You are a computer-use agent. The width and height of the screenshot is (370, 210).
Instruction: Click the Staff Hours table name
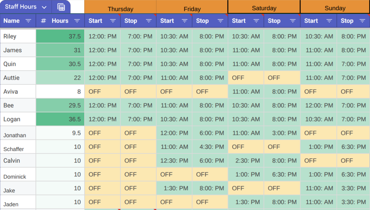(21, 7)
